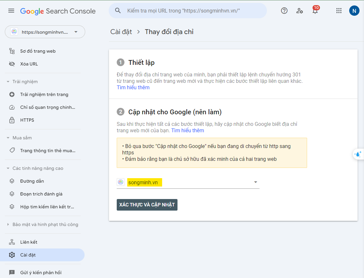
Task: Open the account avatar N
Action: coord(354,11)
